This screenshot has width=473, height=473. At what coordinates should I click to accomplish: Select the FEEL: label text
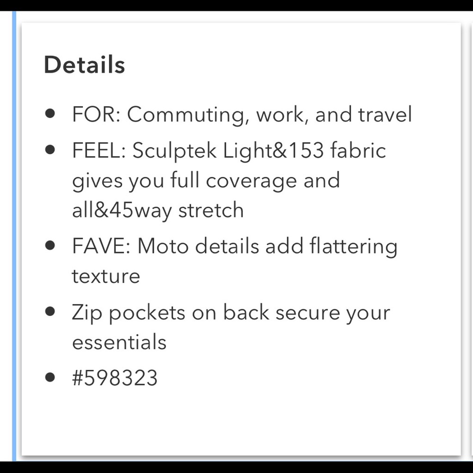(99, 151)
